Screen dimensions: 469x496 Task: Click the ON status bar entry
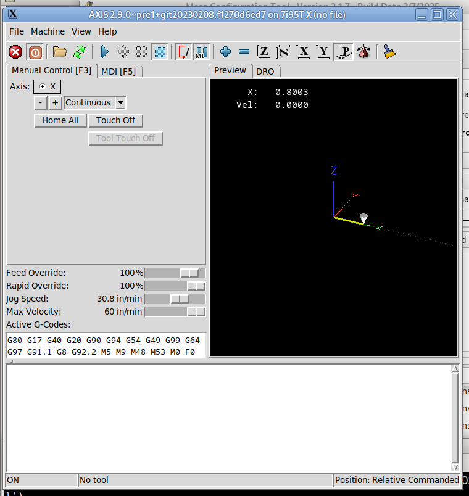pos(41,480)
